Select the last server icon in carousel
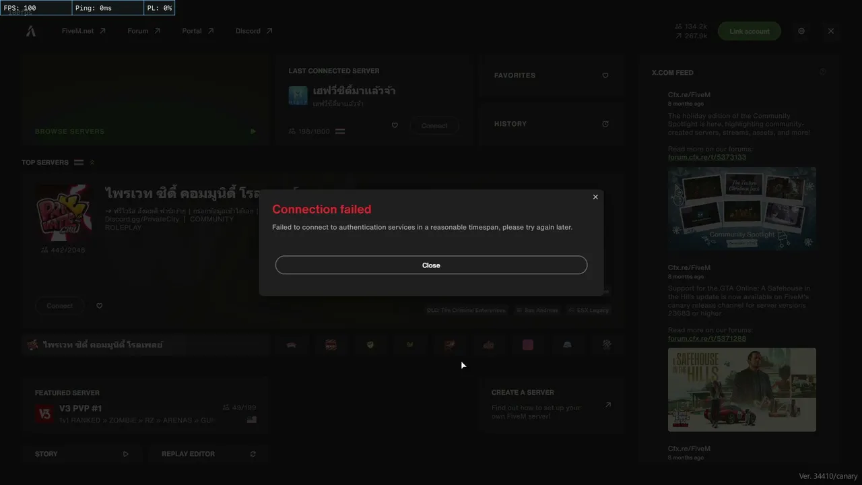Image resolution: width=862 pixels, height=485 pixels. point(606,345)
